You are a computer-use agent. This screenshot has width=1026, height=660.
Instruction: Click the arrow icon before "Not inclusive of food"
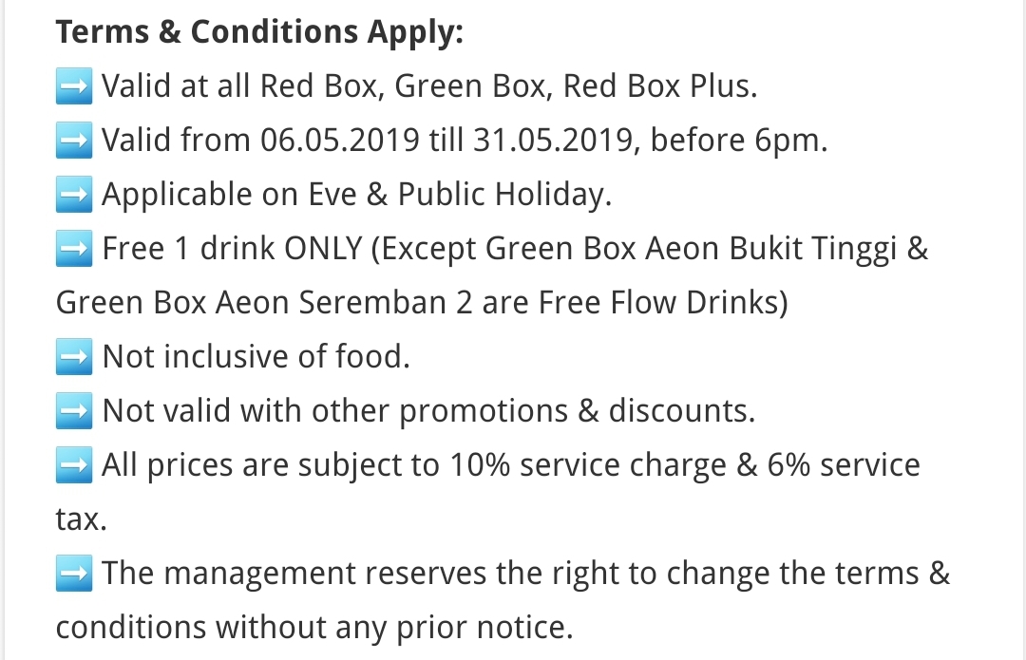click(x=74, y=357)
